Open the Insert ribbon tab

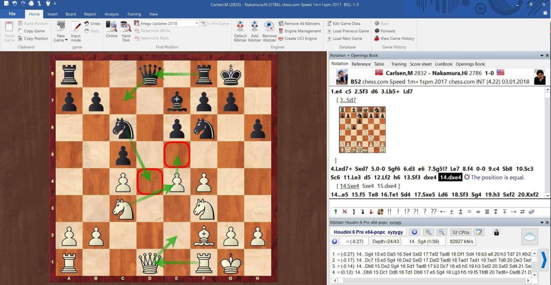click(52, 14)
